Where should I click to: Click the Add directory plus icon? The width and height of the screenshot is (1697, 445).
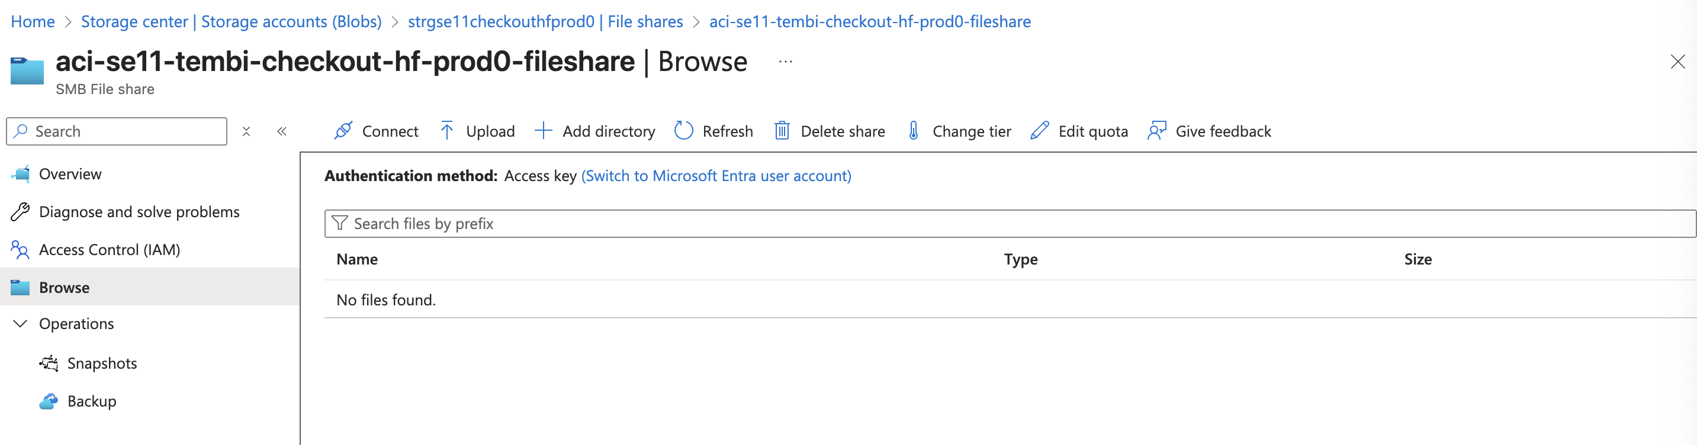[544, 131]
